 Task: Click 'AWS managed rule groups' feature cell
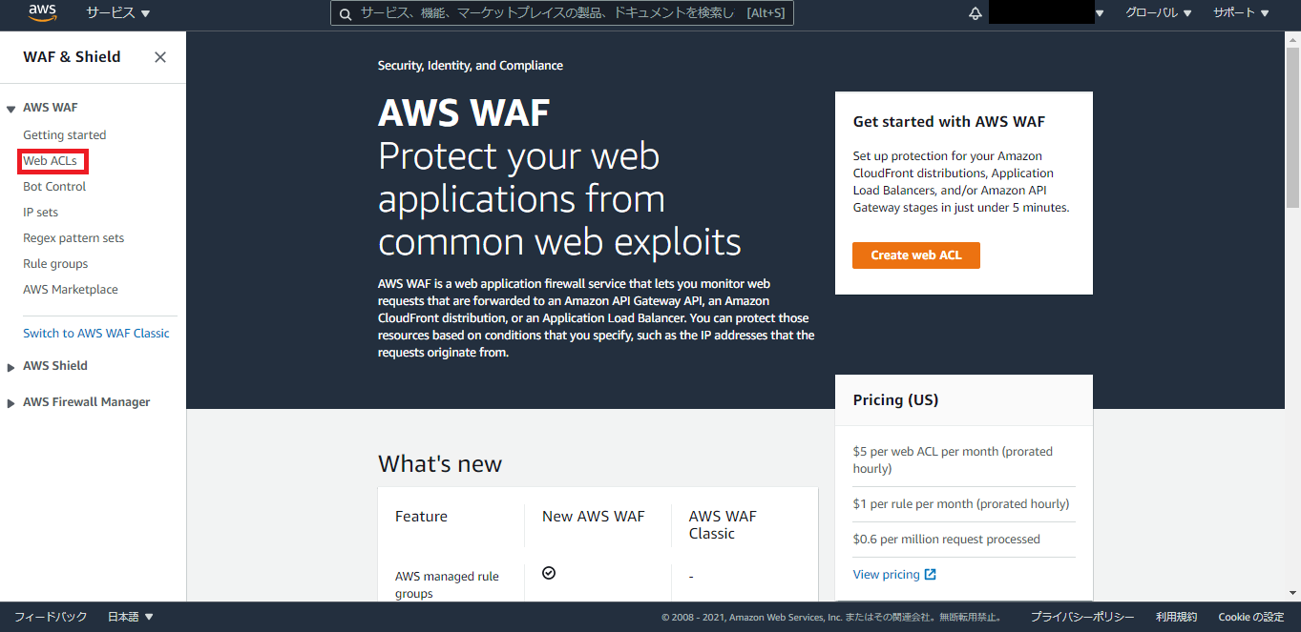(x=447, y=585)
